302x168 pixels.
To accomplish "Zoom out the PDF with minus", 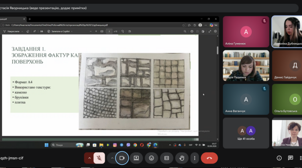I will pos(91,31).
